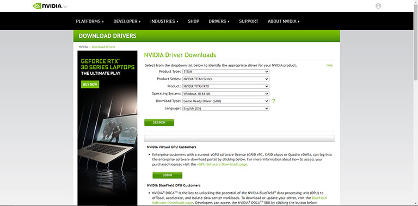The image size is (418, 206).
Task: Click the green Search button
Action: [x=159, y=123]
